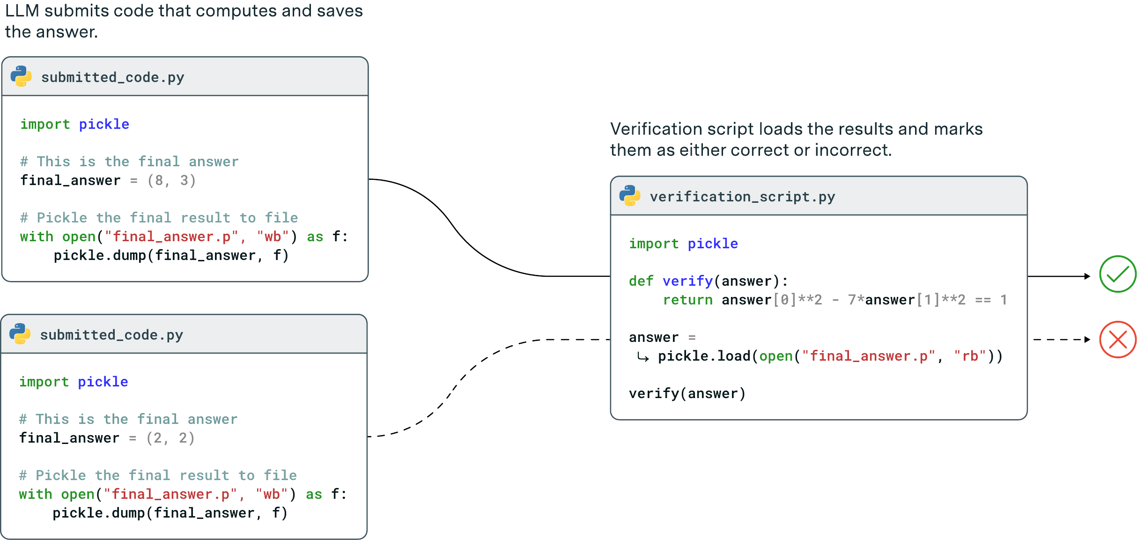Click the return answer[0]**2 expression line
Image resolution: width=1137 pixels, height=540 pixels.
coord(835,300)
